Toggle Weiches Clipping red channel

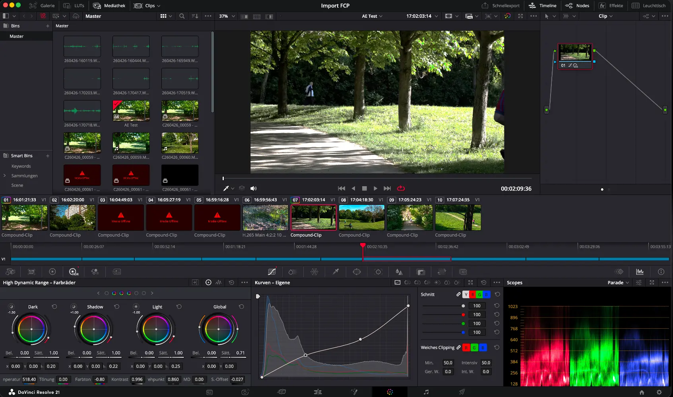(466, 348)
